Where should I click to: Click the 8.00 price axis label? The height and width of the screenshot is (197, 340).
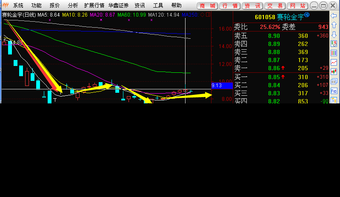coord(226,99)
